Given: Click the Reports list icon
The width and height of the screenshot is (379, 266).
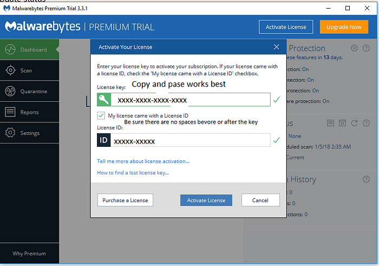Looking at the screenshot, I should coord(10,112).
